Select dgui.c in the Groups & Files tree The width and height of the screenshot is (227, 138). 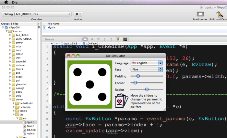pos(30,122)
